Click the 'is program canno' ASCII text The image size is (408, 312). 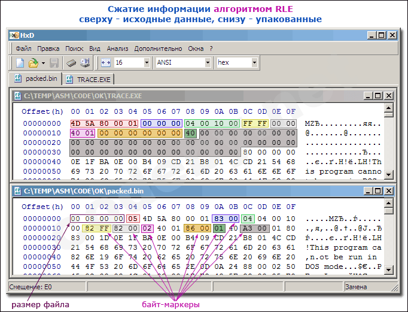pos(343,172)
